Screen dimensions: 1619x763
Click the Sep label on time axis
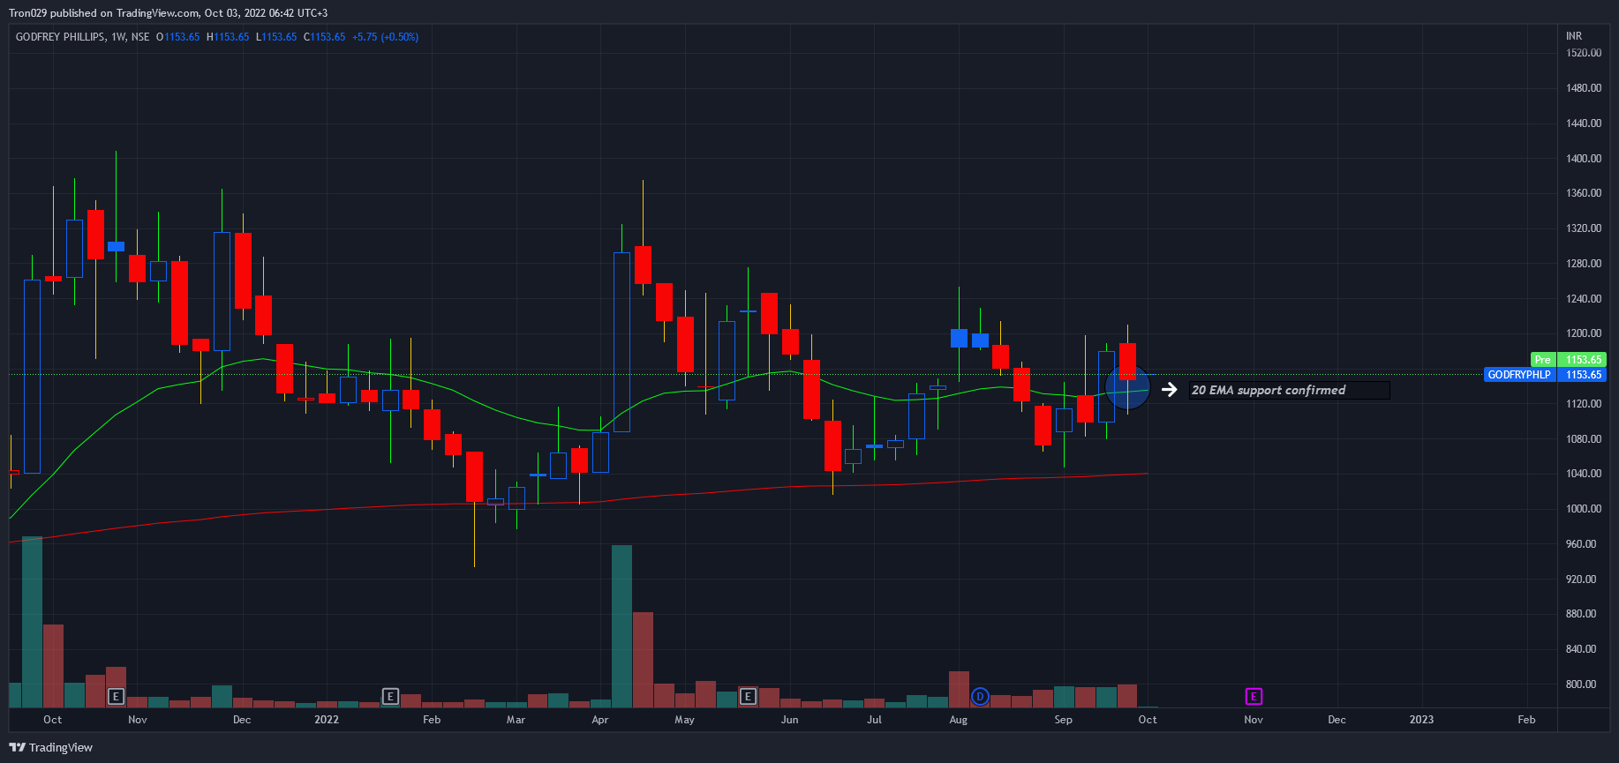(1064, 720)
